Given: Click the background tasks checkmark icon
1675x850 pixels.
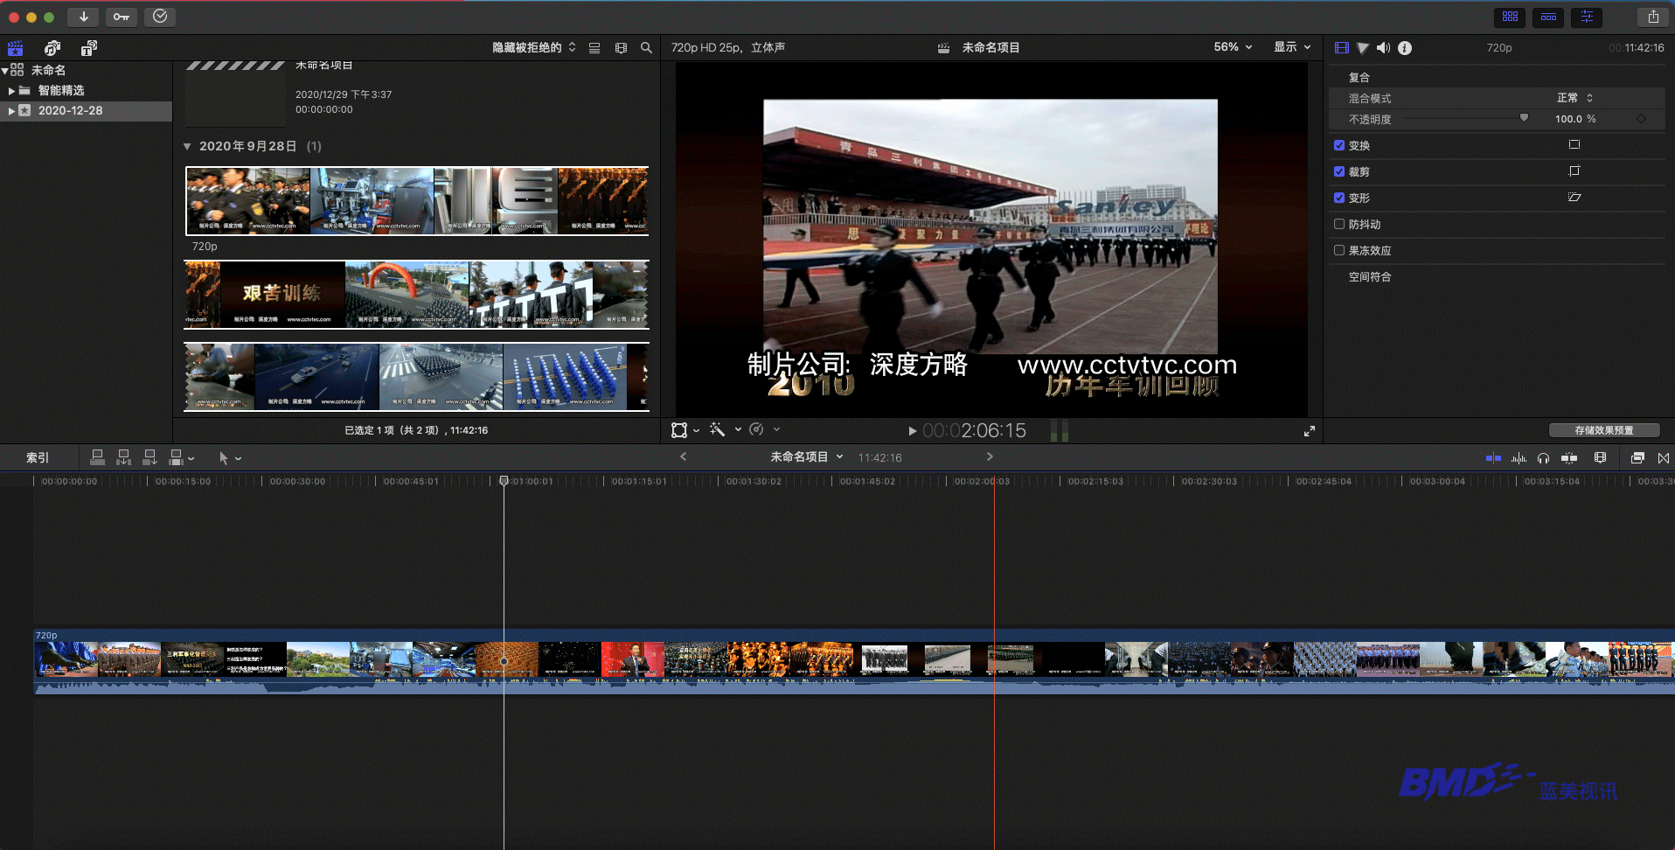Looking at the screenshot, I should click(160, 17).
